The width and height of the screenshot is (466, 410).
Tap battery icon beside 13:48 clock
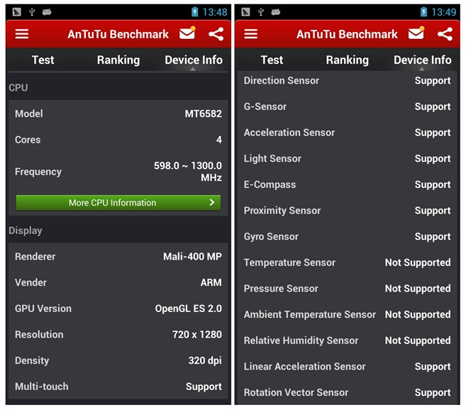coord(194,12)
